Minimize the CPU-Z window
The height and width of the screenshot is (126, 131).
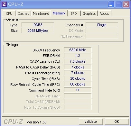(x=111, y=4)
